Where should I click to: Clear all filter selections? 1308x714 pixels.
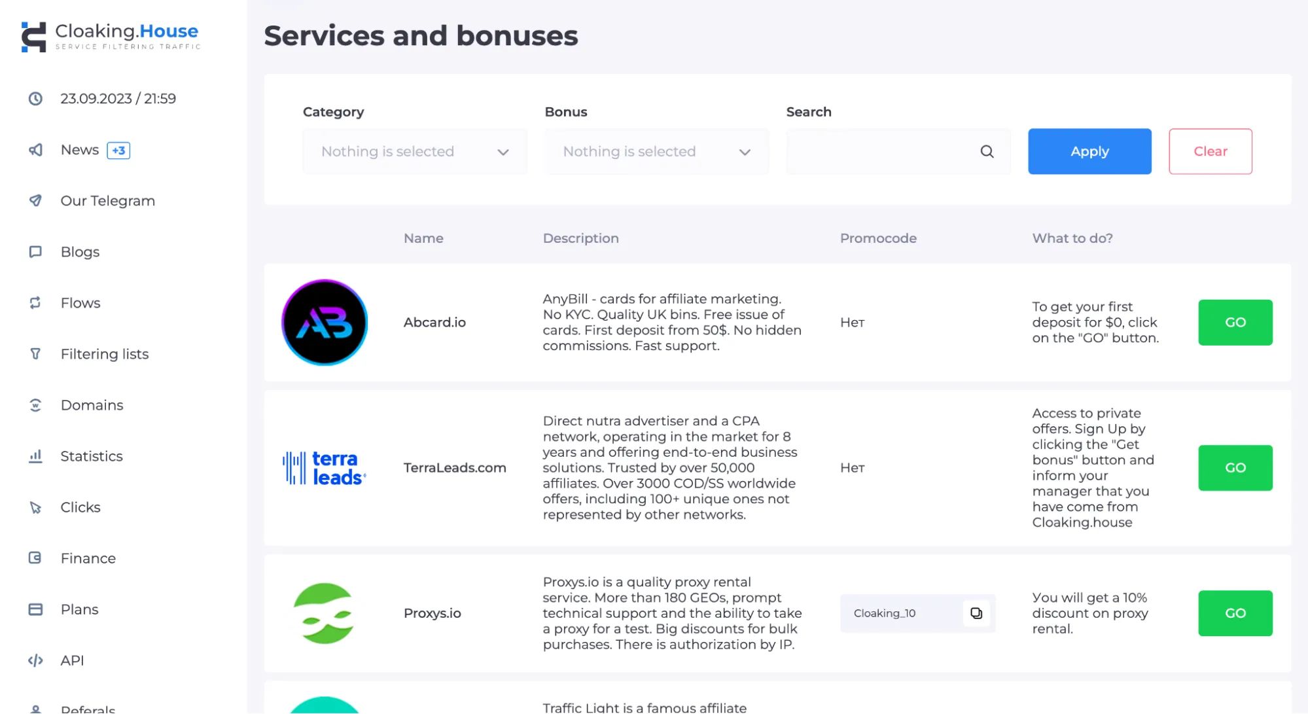(x=1211, y=152)
